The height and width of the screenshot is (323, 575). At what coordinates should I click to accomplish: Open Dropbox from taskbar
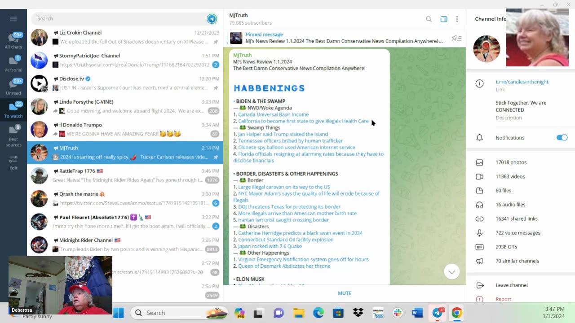click(358, 313)
